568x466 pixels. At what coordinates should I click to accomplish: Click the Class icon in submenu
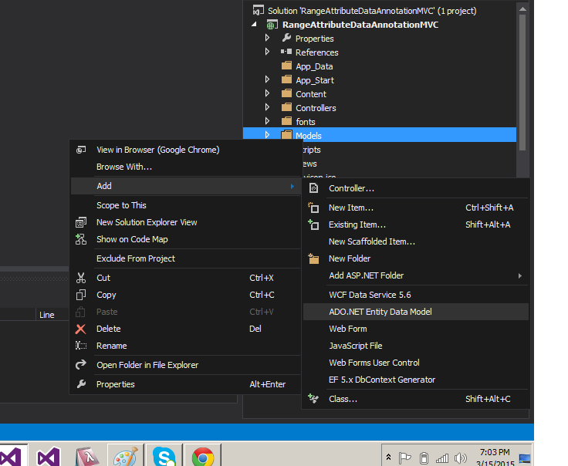click(313, 399)
